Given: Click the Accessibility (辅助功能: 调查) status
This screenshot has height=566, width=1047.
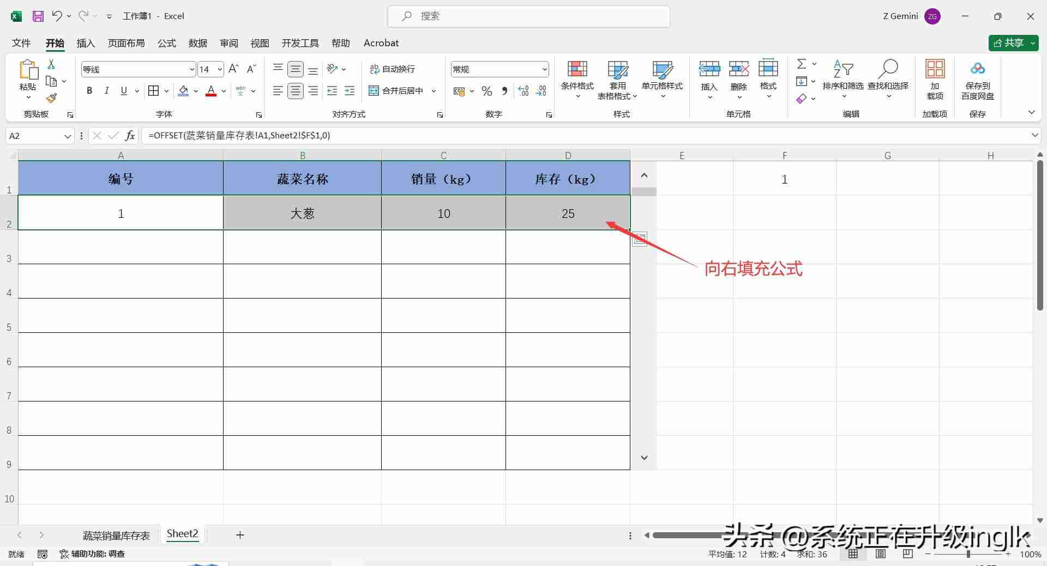Looking at the screenshot, I should [92, 554].
